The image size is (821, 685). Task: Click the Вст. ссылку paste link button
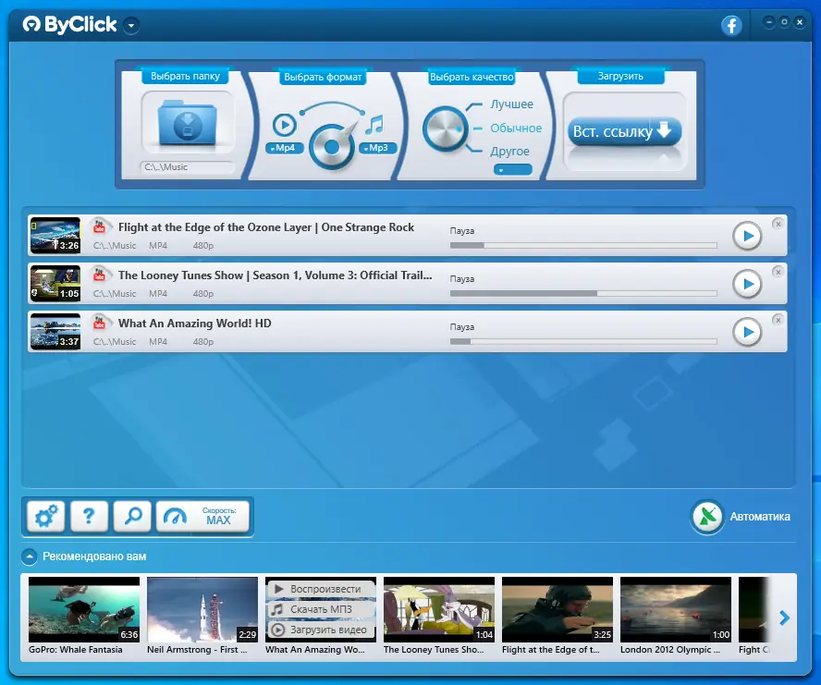click(624, 131)
